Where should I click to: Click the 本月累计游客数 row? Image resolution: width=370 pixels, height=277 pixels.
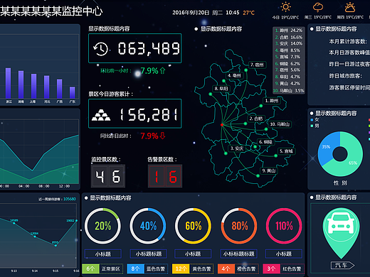coord(348,42)
